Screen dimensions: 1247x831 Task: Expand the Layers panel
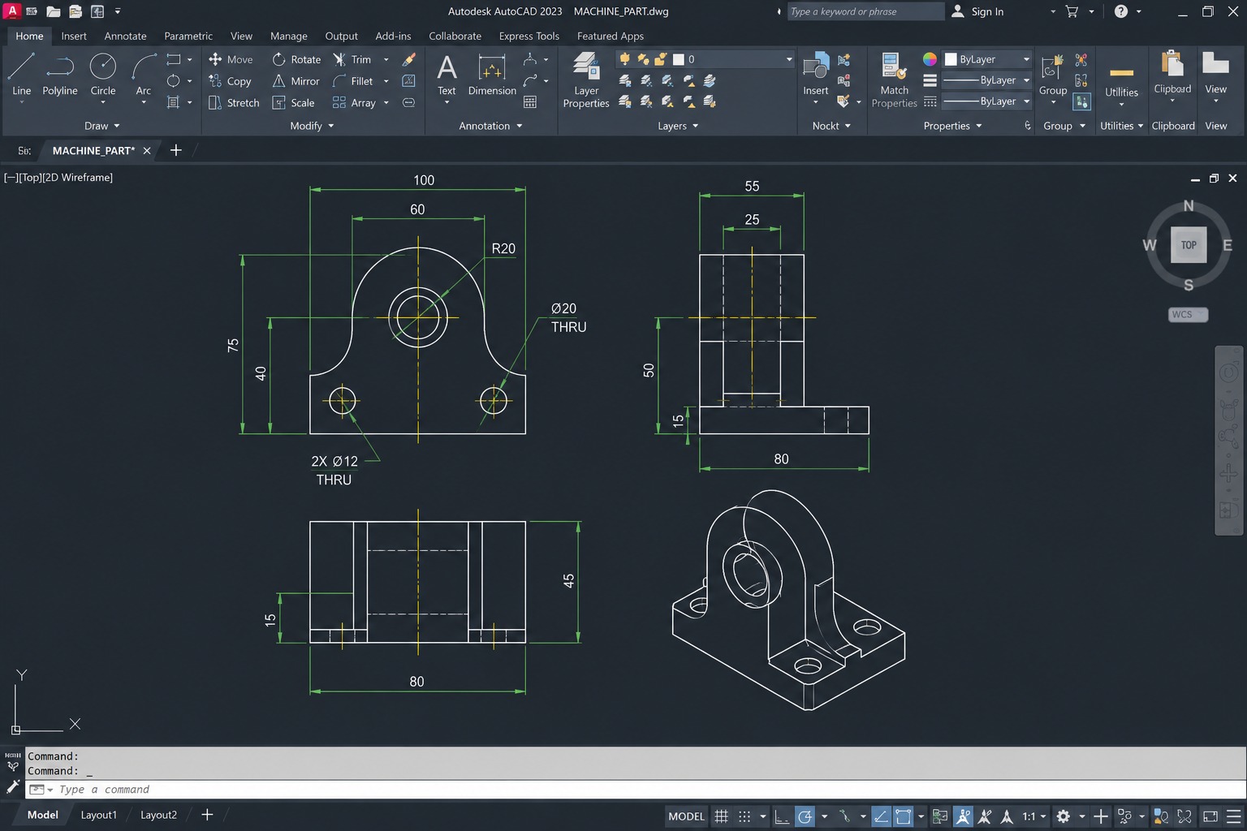(x=678, y=126)
